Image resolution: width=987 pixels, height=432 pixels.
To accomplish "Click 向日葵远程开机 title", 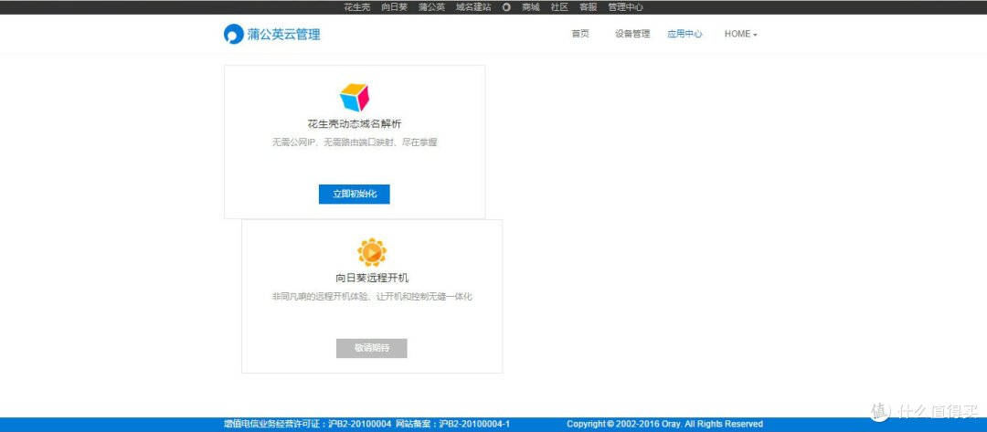I will click(372, 278).
